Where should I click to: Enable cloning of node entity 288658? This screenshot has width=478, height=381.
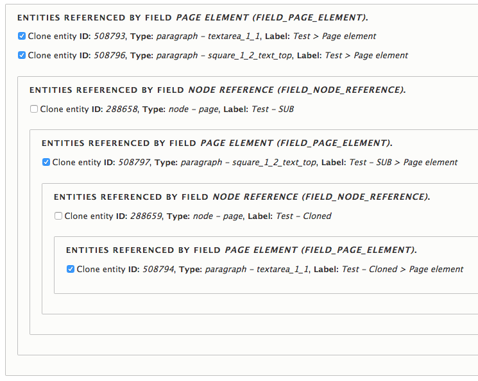(34, 109)
